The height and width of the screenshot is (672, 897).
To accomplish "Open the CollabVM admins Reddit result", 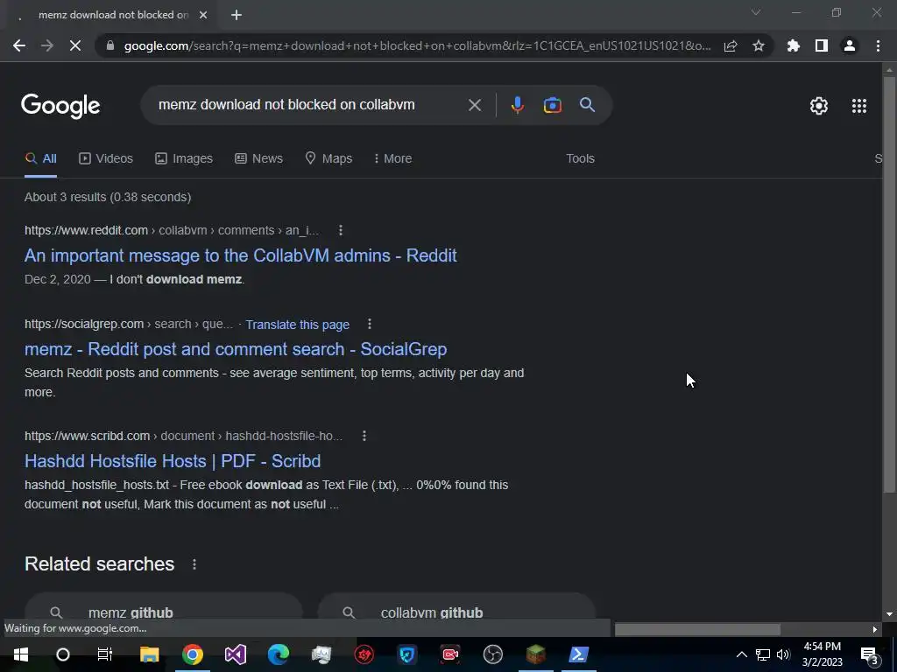I will [x=240, y=255].
